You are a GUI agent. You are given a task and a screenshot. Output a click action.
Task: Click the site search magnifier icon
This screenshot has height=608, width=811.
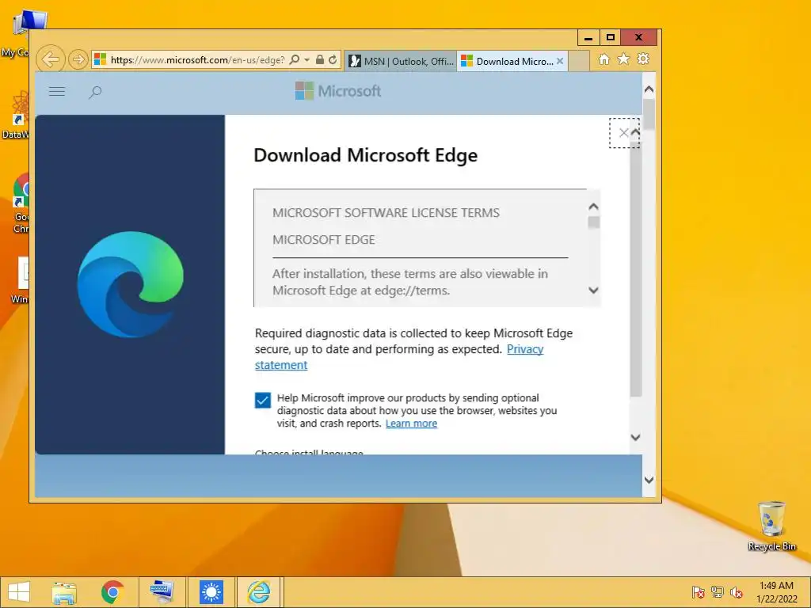pos(95,93)
